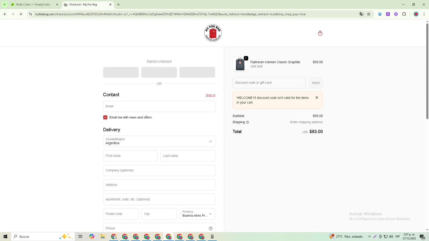Click the My Fox Bag logo
Screen dimensions: 429x241
[x=213, y=33]
